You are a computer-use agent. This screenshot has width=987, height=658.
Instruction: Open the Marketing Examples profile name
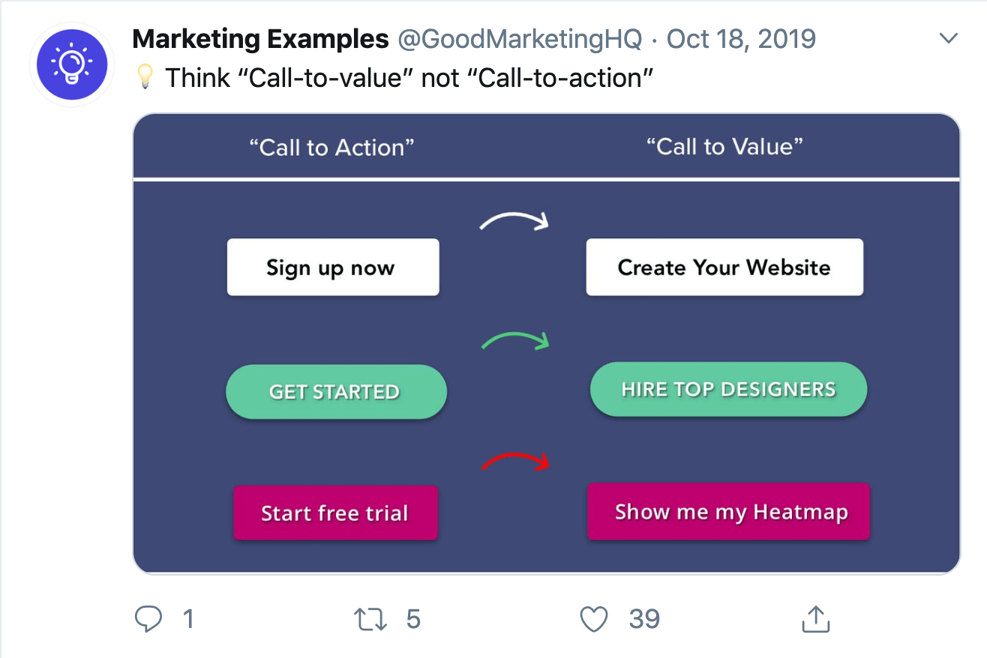point(260,38)
